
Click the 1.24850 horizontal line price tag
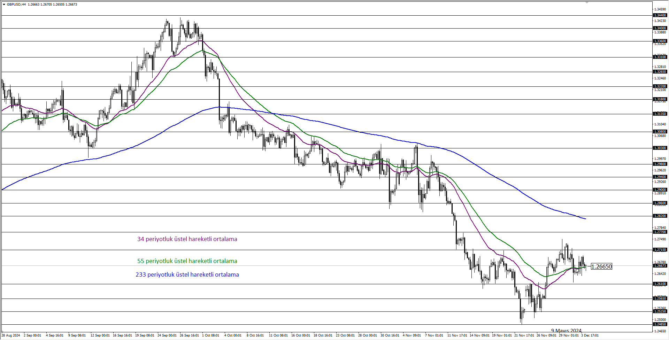660,324
